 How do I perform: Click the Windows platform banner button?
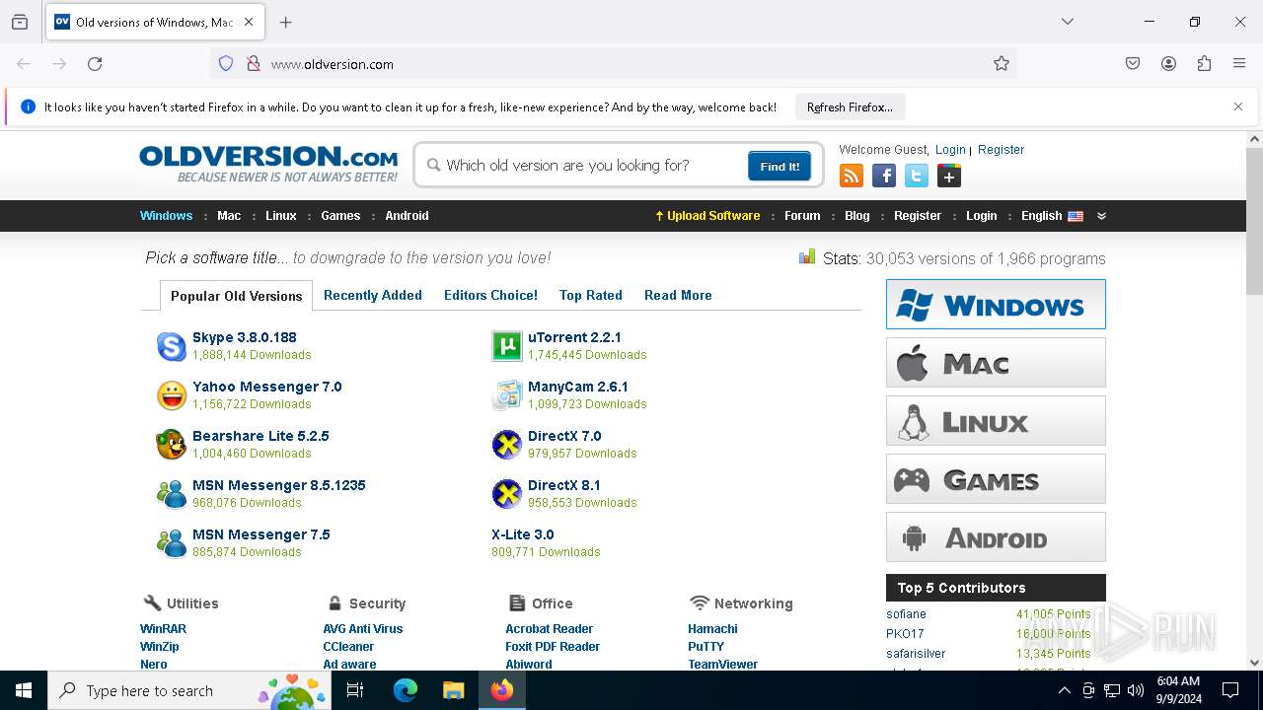tap(996, 305)
